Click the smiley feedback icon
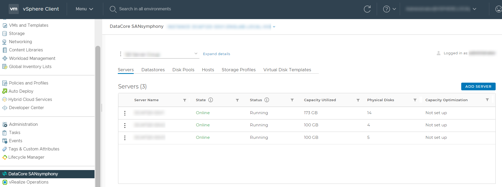Image resolution: width=502 pixels, height=187 pixels. (x=498, y=9)
